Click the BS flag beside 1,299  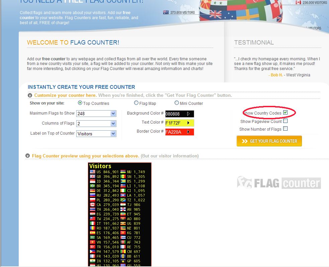tap(123, 181)
